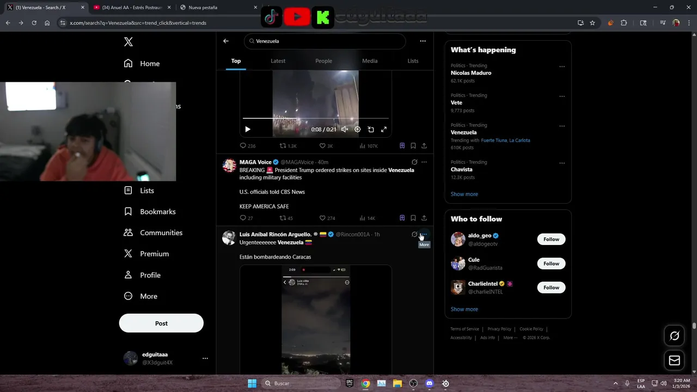The width and height of the screenshot is (697, 392).
Task: Click Show more under Who to follow
Action: pos(464,309)
